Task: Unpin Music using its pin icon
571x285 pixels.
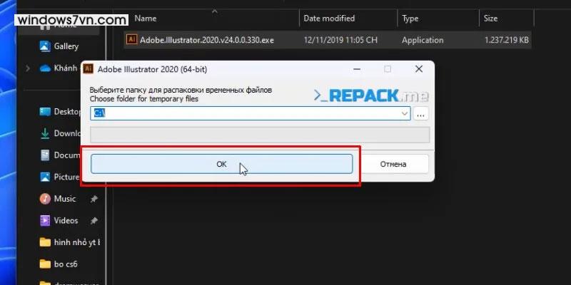Action: 94,199
